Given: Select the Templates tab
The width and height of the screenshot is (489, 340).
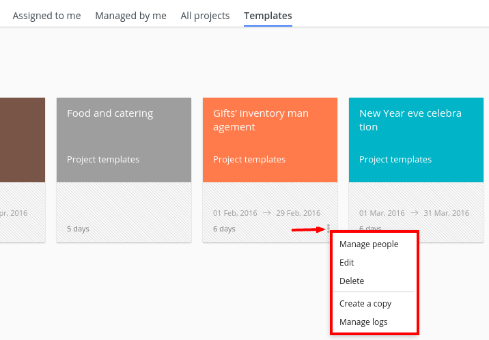Looking at the screenshot, I should (268, 16).
